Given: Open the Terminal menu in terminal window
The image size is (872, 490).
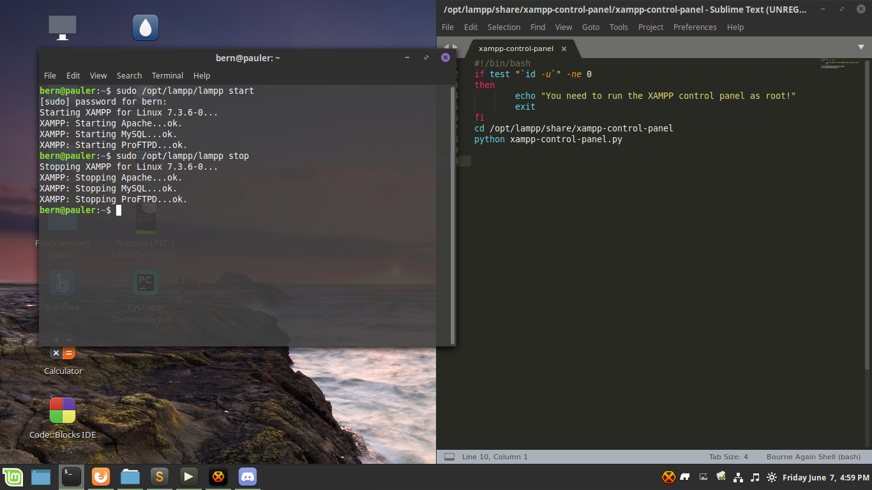Looking at the screenshot, I should pyautogui.click(x=167, y=75).
